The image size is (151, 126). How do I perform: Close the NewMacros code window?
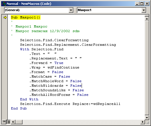pyautogui.click(x=147, y=4)
